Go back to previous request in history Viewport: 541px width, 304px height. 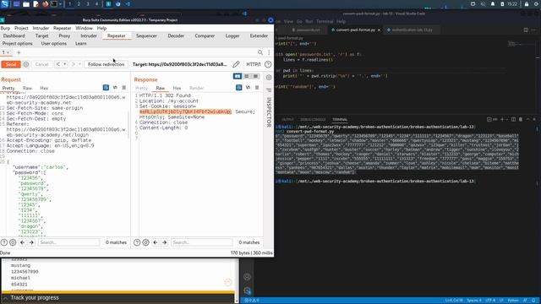[58, 64]
